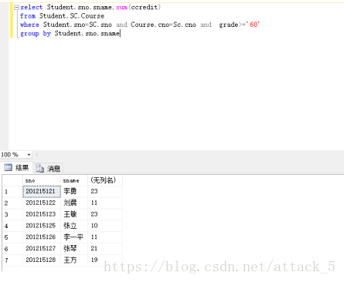This screenshot has height=282, width=344.
Task: Click the name cell 李一平
Action: pyautogui.click(x=74, y=237)
